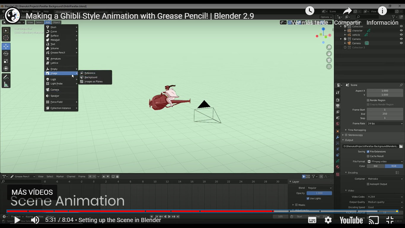
Task: Pick the Transform tool in left toolbar
Action: click(x=6, y=69)
